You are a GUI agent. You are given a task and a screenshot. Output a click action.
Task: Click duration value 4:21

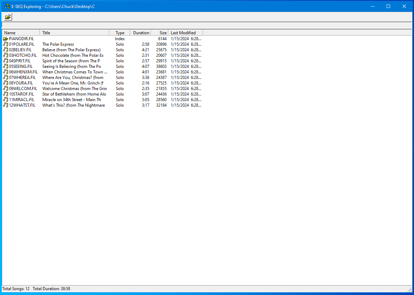click(x=145, y=50)
